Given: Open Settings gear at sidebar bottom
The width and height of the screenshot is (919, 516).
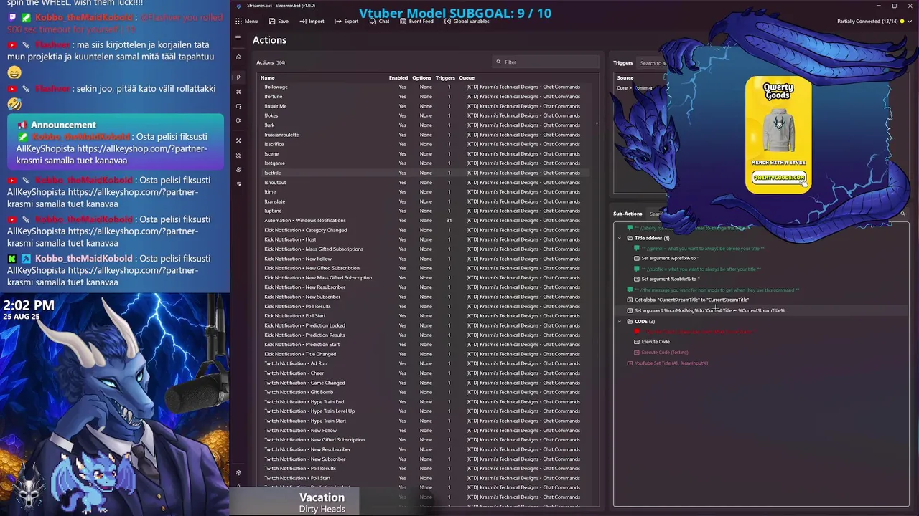Looking at the screenshot, I should (238, 472).
